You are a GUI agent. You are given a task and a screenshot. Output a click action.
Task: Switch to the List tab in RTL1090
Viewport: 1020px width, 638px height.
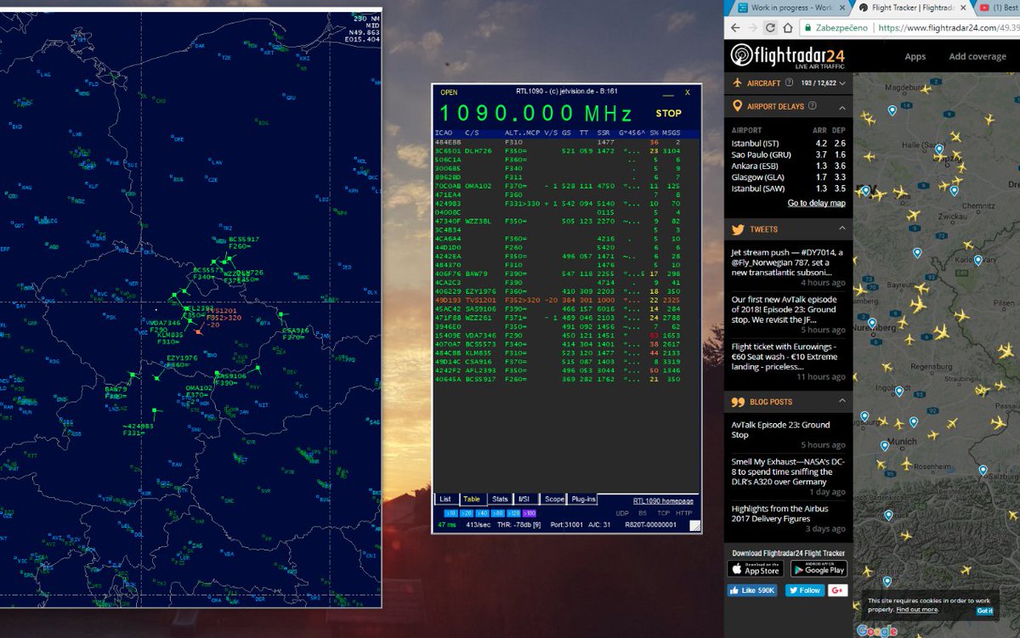[x=445, y=500]
